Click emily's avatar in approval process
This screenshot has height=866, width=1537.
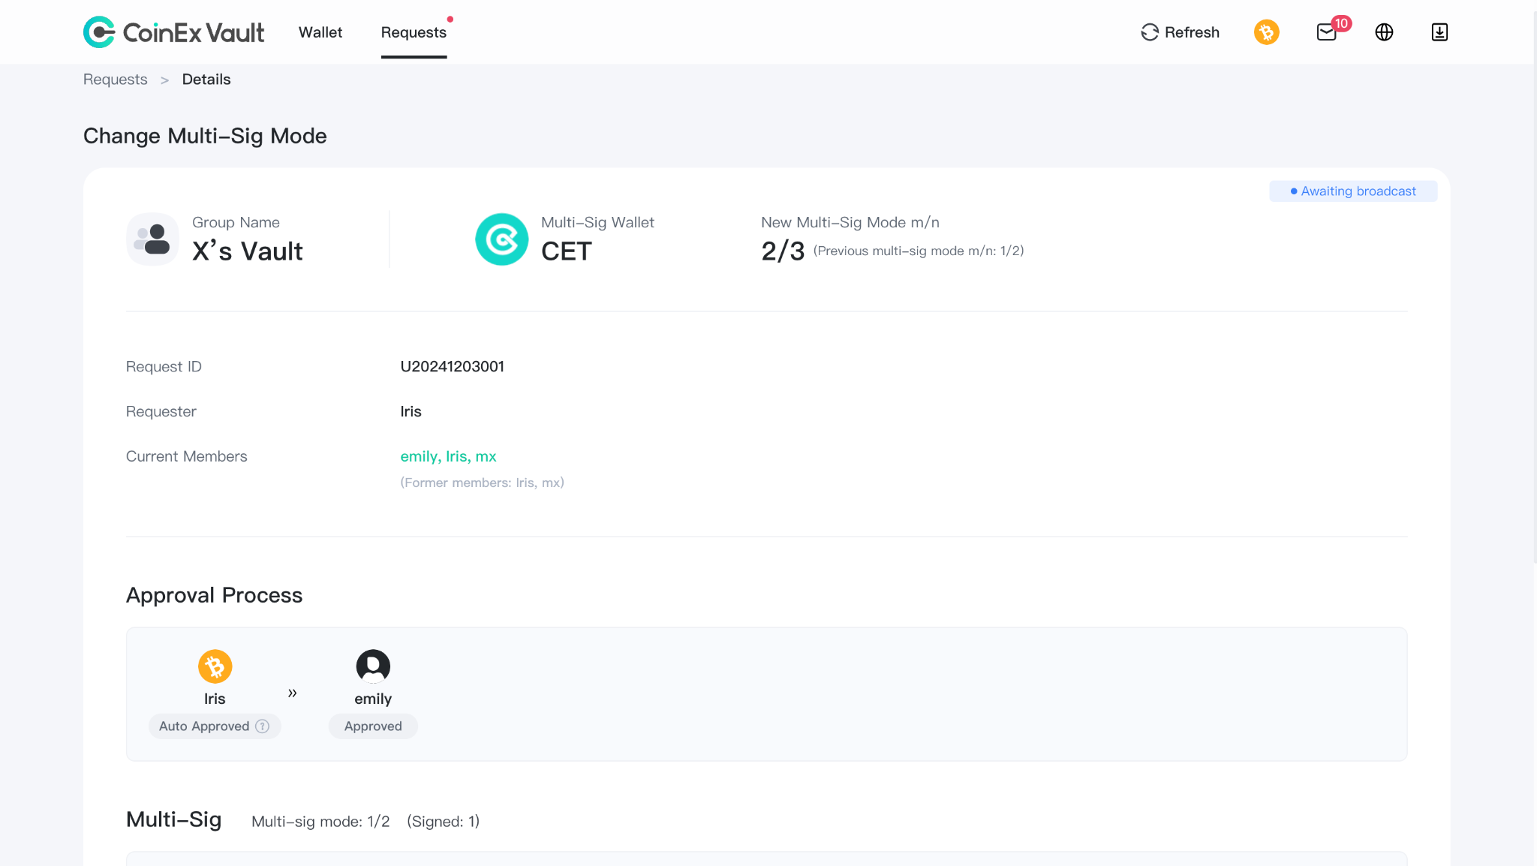373,666
